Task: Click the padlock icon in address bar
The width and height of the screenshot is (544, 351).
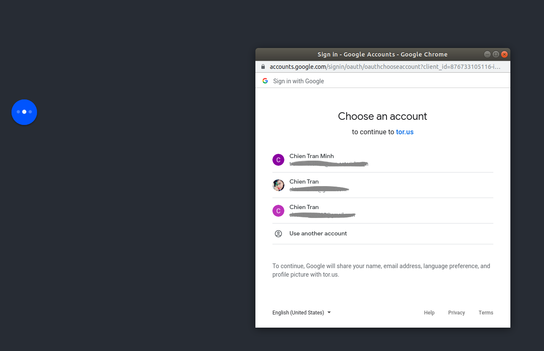Action: point(263,67)
